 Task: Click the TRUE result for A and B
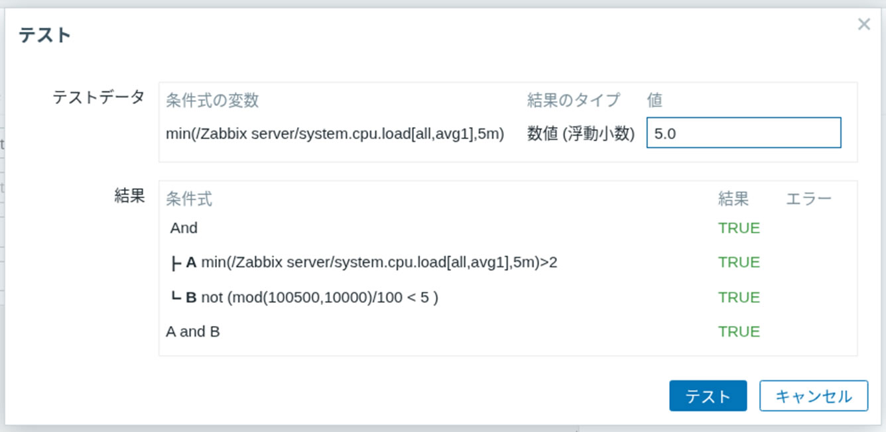(x=738, y=331)
